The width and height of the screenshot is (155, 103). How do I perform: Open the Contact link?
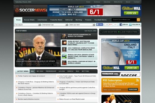137,2
